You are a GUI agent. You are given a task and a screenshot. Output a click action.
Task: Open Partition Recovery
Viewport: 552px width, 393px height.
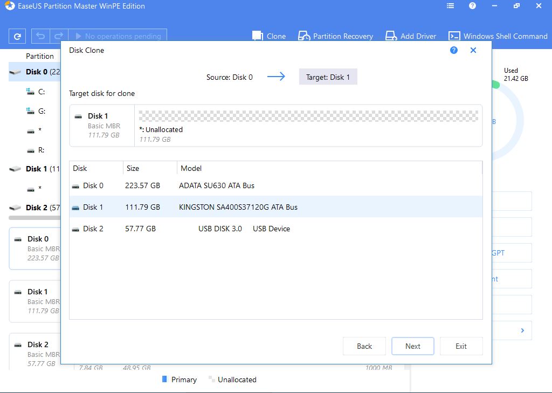pos(335,36)
